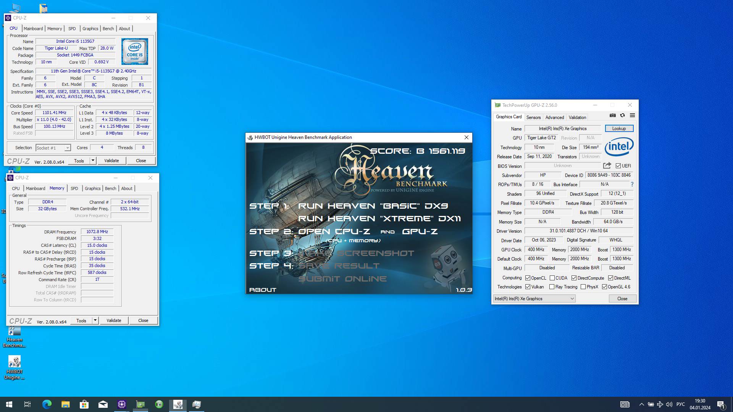Toggle the PhysX checkbox
The image size is (733, 412).
pyautogui.click(x=583, y=287)
